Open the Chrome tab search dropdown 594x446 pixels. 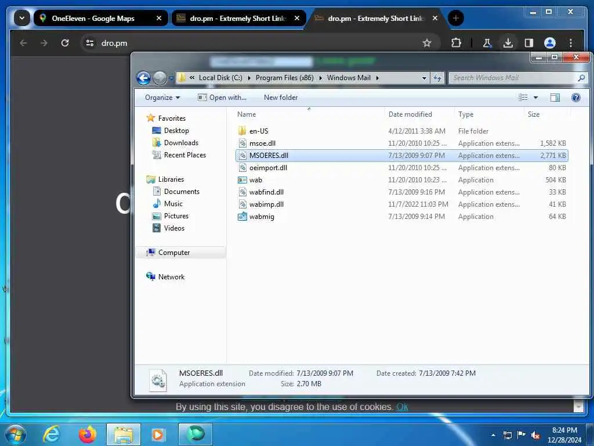pyautogui.click(x=22, y=18)
